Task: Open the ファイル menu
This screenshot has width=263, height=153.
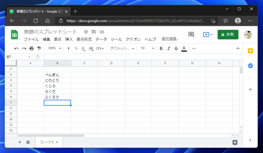Action: tap(31, 39)
